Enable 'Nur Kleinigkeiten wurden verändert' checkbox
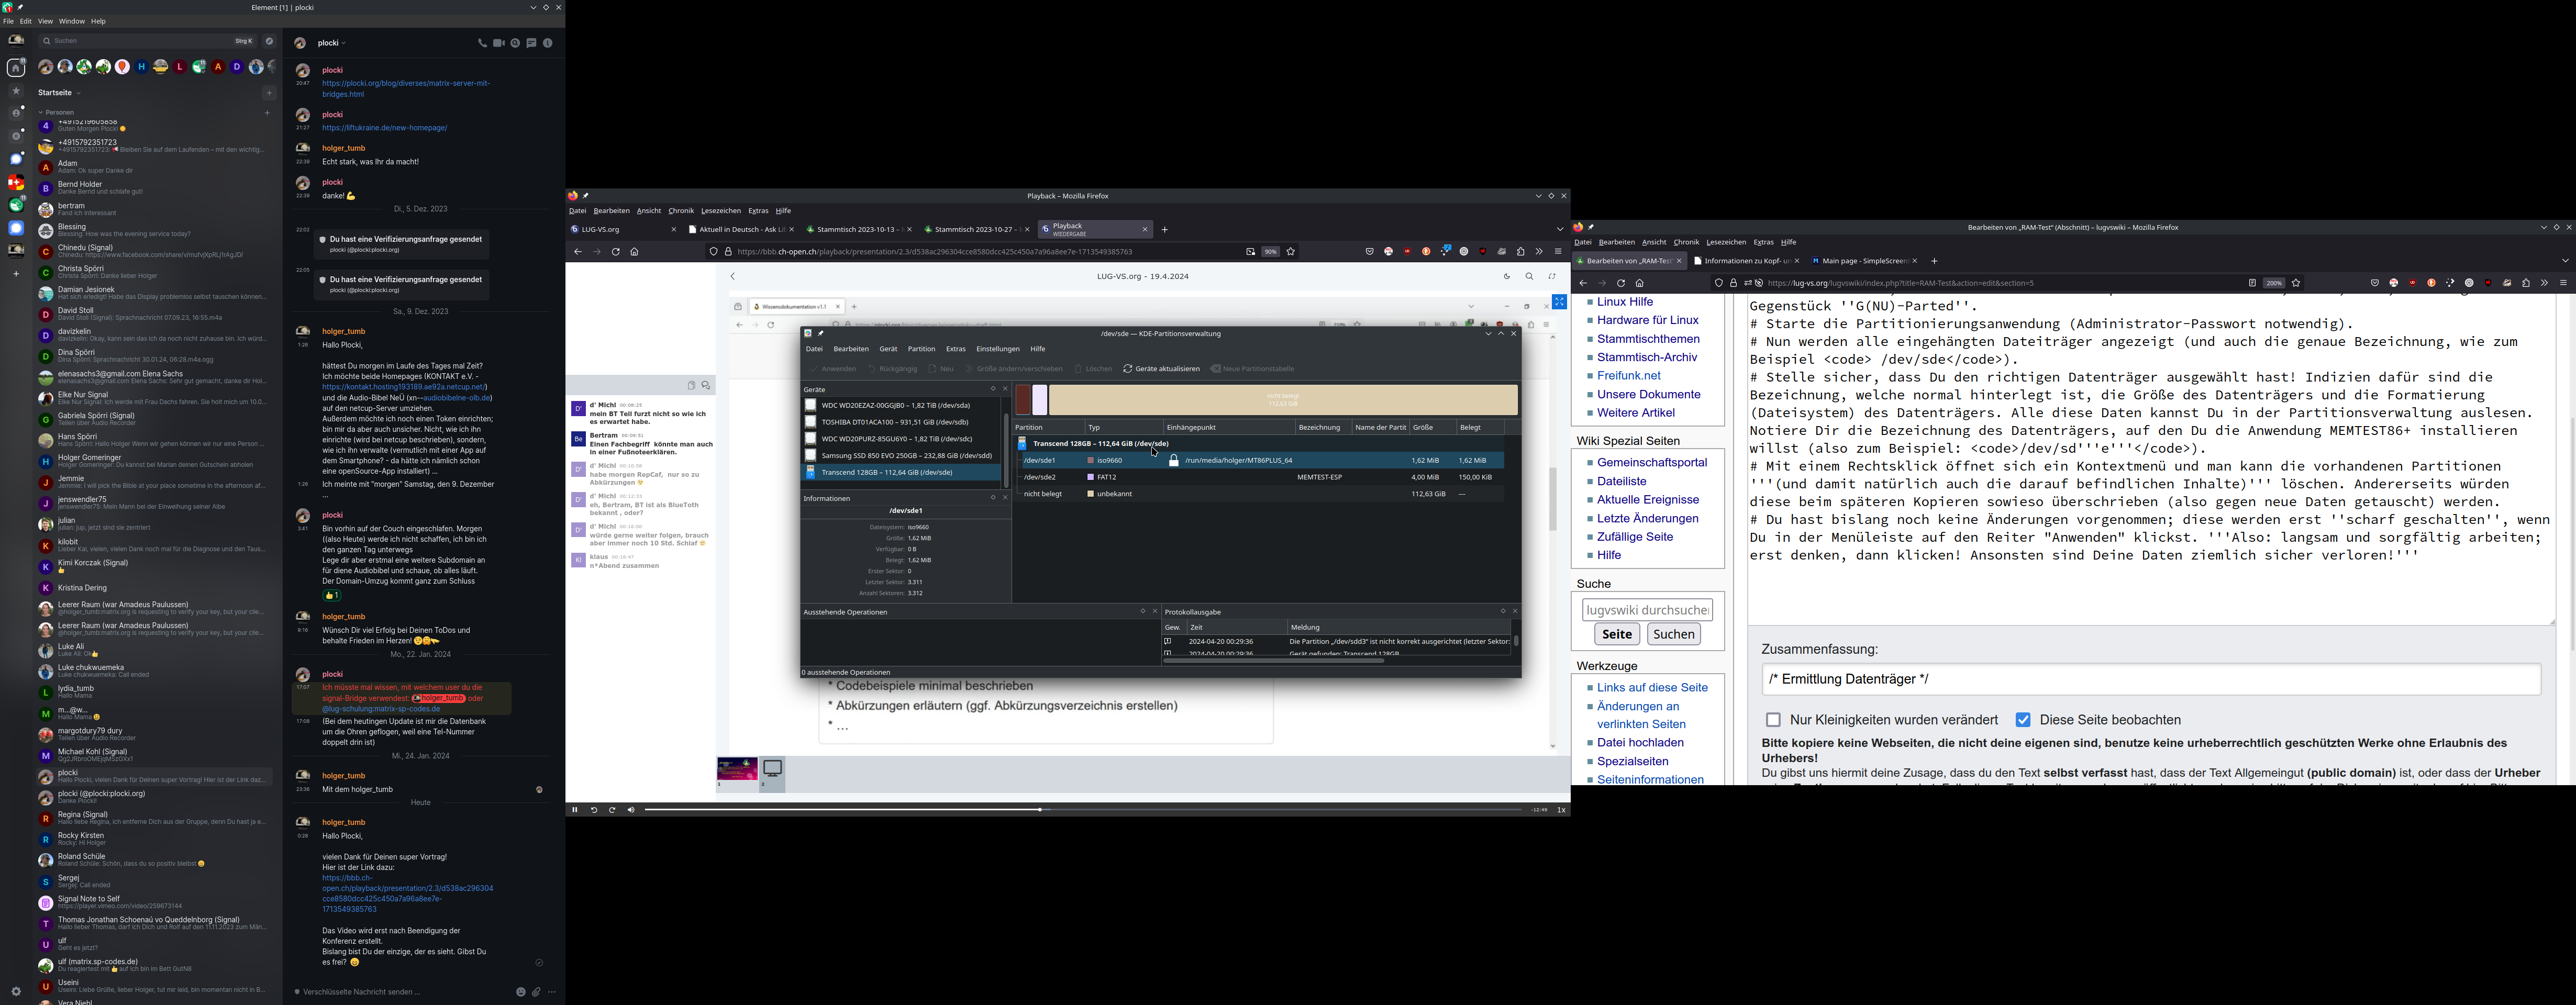The height and width of the screenshot is (1005, 2576). click(1773, 720)
